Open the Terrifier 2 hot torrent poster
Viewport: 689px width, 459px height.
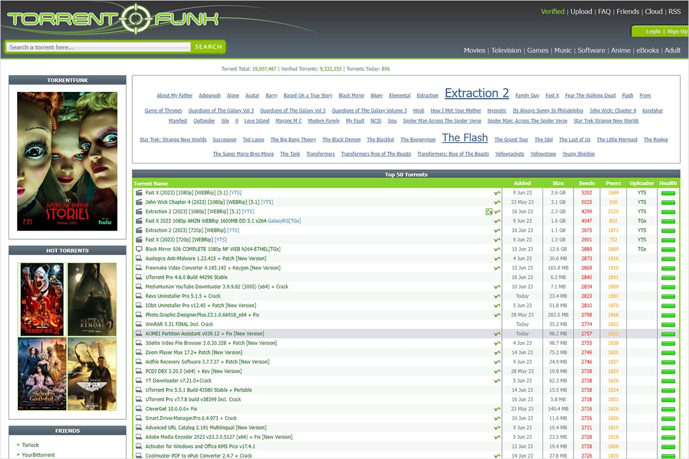[42, 299]
